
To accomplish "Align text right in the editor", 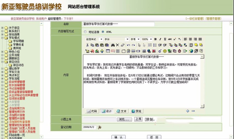I will click(195, 39).
